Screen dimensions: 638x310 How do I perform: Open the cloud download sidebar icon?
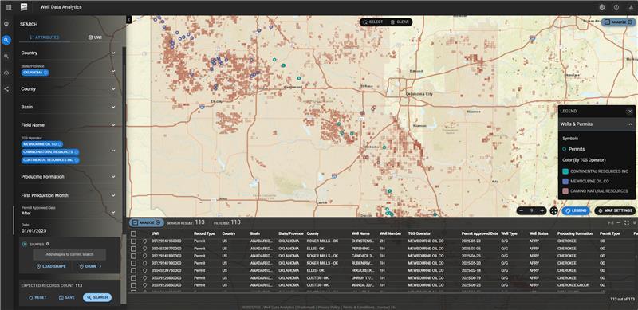pos(6,73)
